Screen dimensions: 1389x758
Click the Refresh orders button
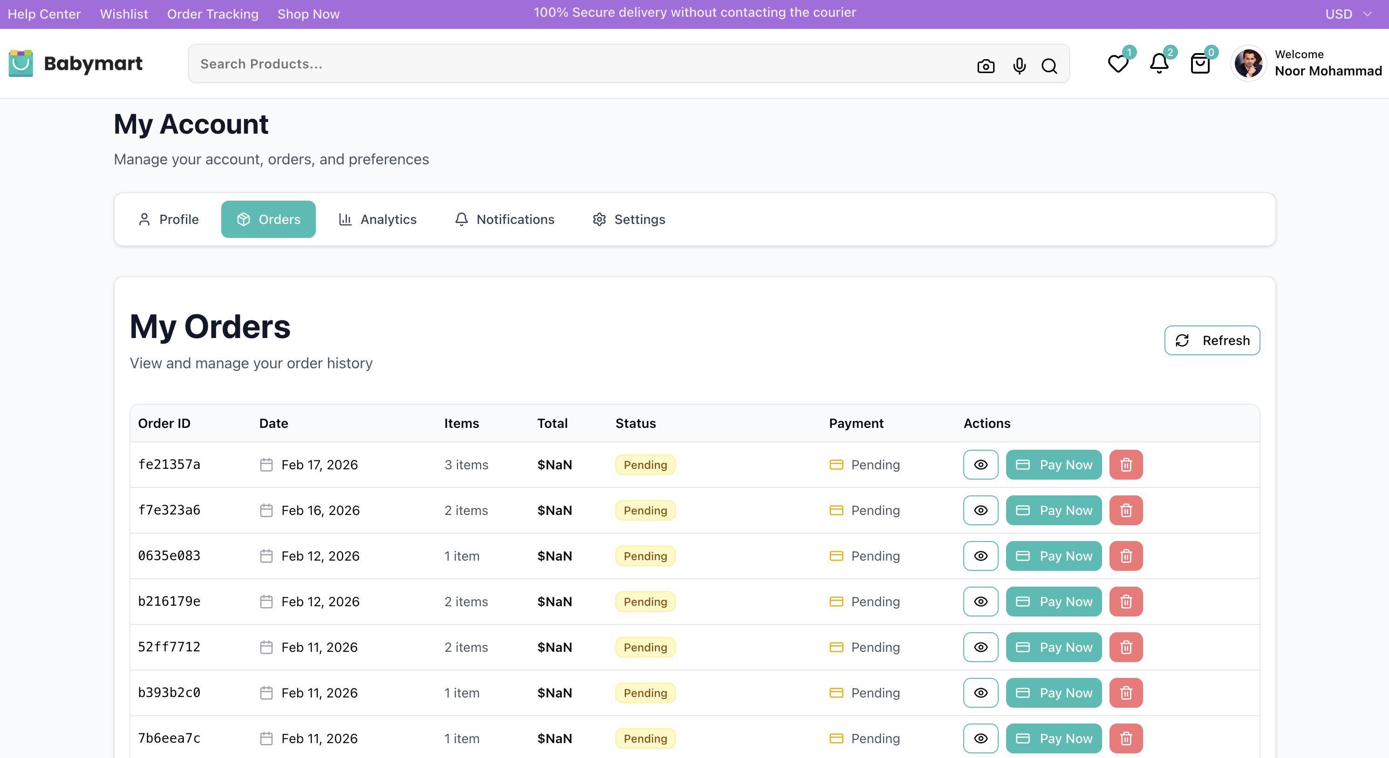click(x=1212, y=340)
